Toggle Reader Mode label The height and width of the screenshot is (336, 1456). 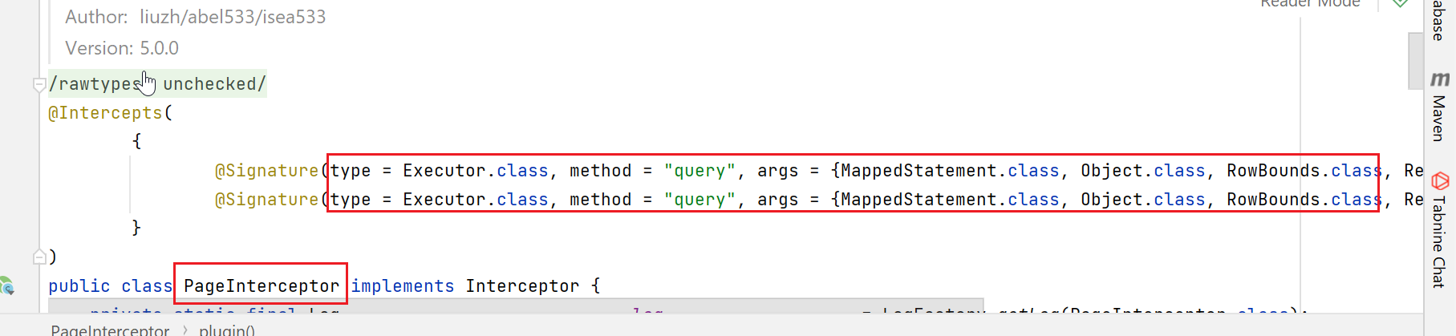[1310, 3]
